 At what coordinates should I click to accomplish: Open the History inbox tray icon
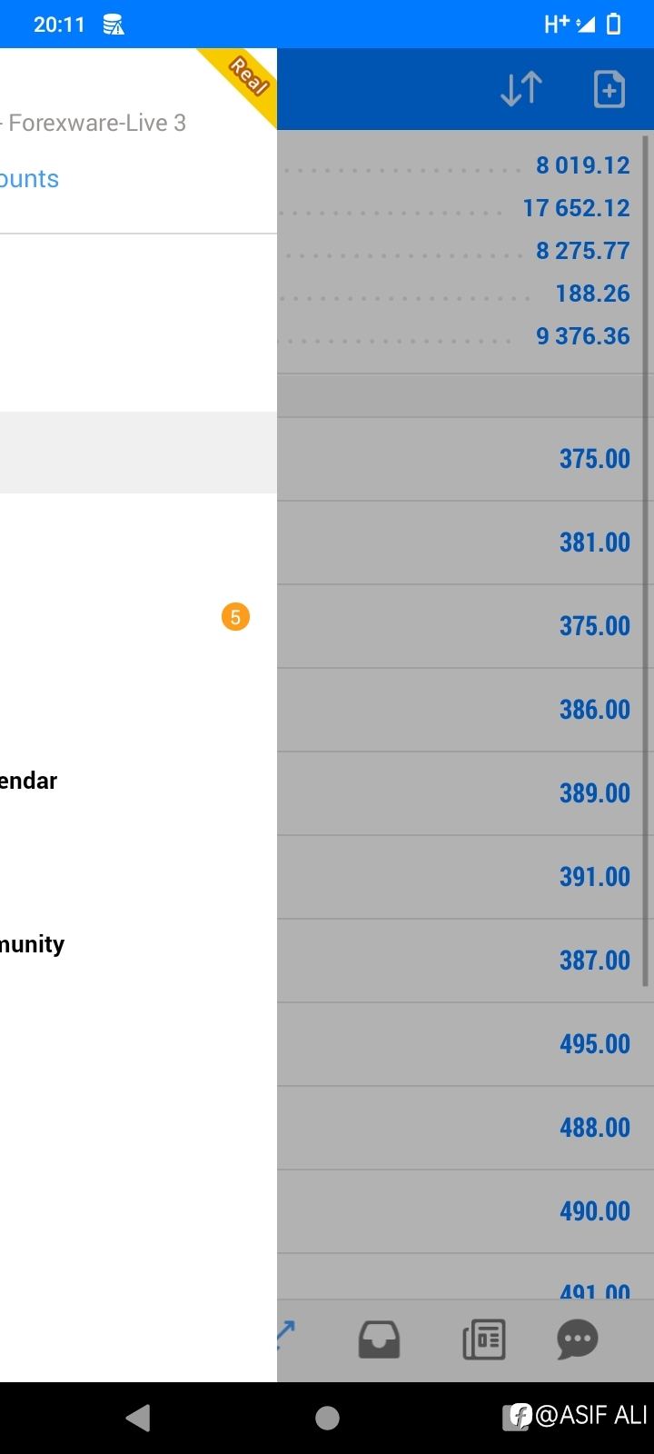[379, 1339]
